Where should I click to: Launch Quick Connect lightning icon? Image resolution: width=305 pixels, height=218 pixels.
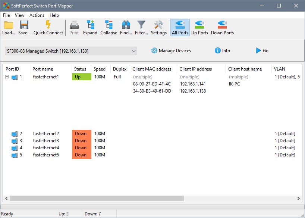[x=48, y=25]
